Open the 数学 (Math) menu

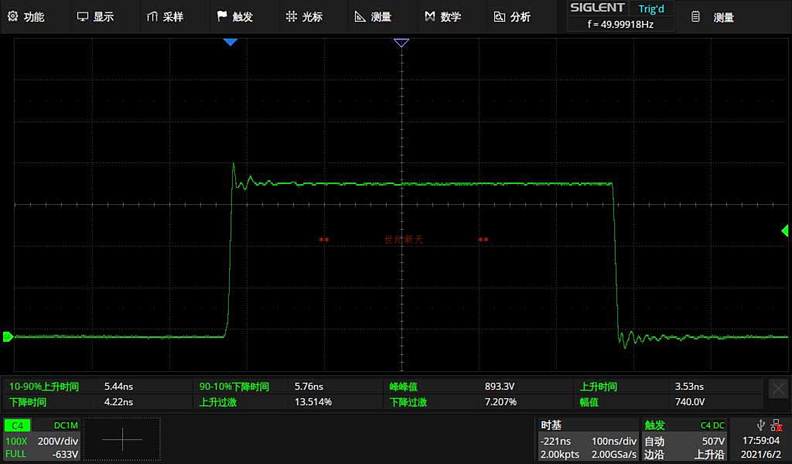(x=443, y=17)
